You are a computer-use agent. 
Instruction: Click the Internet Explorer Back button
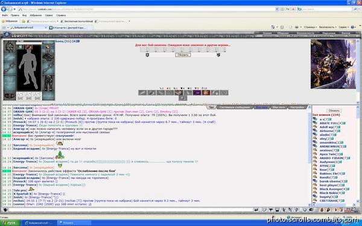(4, 9)
